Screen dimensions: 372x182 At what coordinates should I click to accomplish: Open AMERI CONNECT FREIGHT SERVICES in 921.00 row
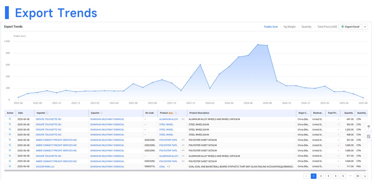[x=56, y=140]
